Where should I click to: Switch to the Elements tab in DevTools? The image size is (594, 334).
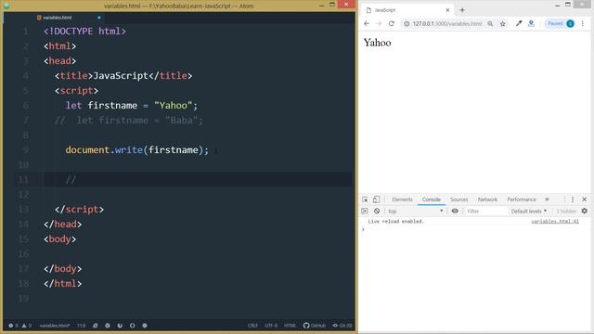pyautogui.click(x=402, y=199)
